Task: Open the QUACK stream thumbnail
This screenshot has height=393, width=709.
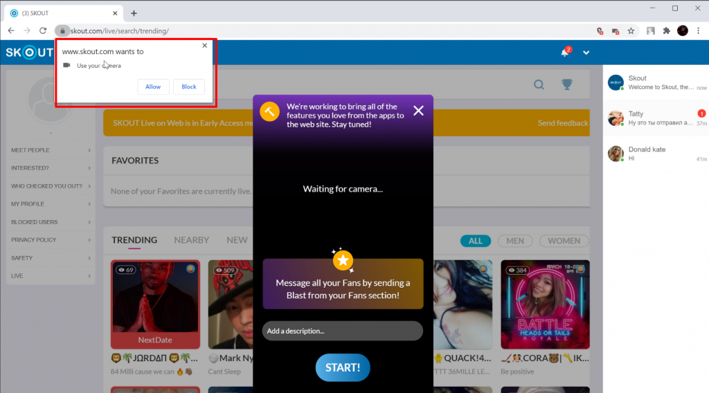Action: (x=463, y=304)
